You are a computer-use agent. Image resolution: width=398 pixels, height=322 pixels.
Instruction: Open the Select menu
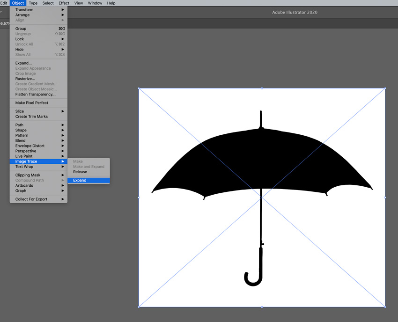[x=48, y=3]
